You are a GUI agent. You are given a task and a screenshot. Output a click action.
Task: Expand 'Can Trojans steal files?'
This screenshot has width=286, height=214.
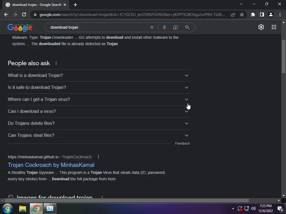pos(99,135)
